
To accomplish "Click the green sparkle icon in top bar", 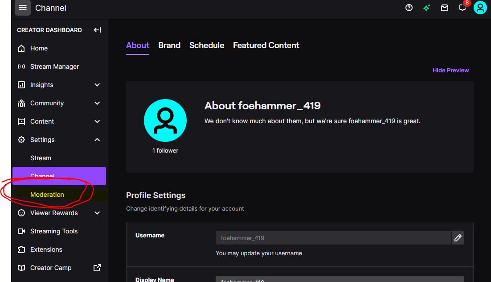I will [x=426, y=8].
